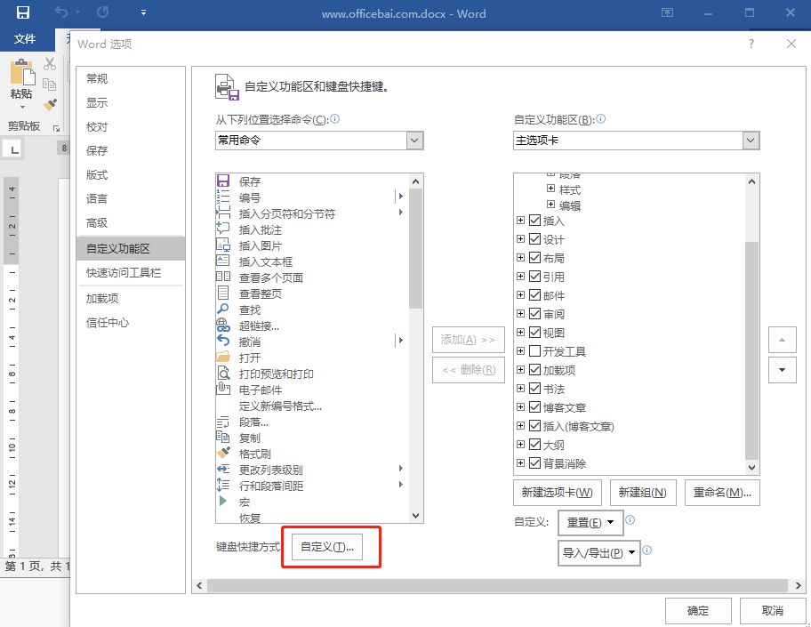Open the 显示 options category
Viewport: 811px width, 627px height.
(131, 102)
